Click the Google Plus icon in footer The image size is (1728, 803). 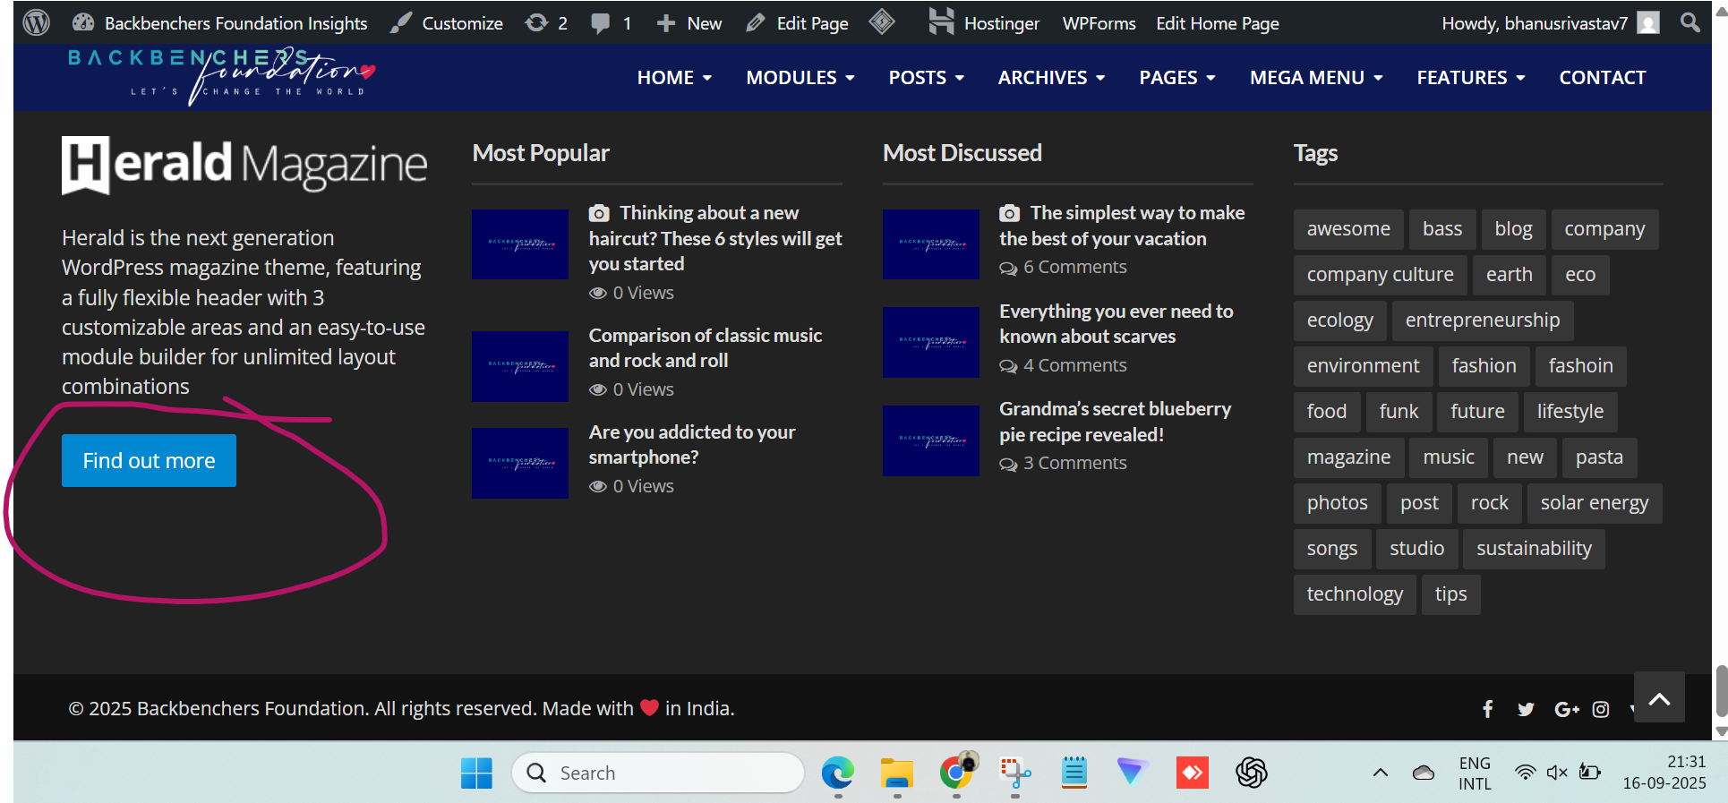click(x=1566, y=709)
